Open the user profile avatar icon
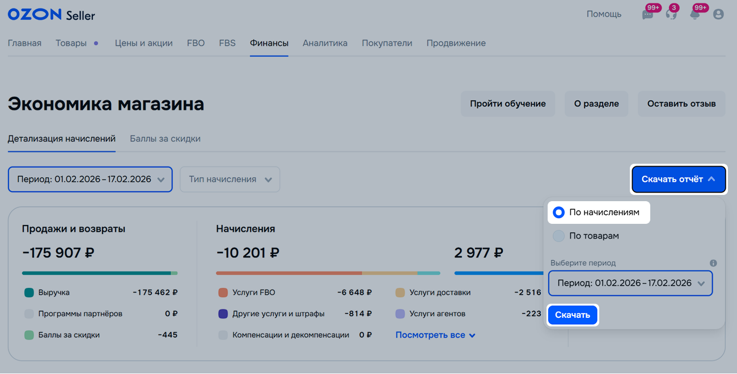Viewport: 737px width, 374px height. coord(718,15)
